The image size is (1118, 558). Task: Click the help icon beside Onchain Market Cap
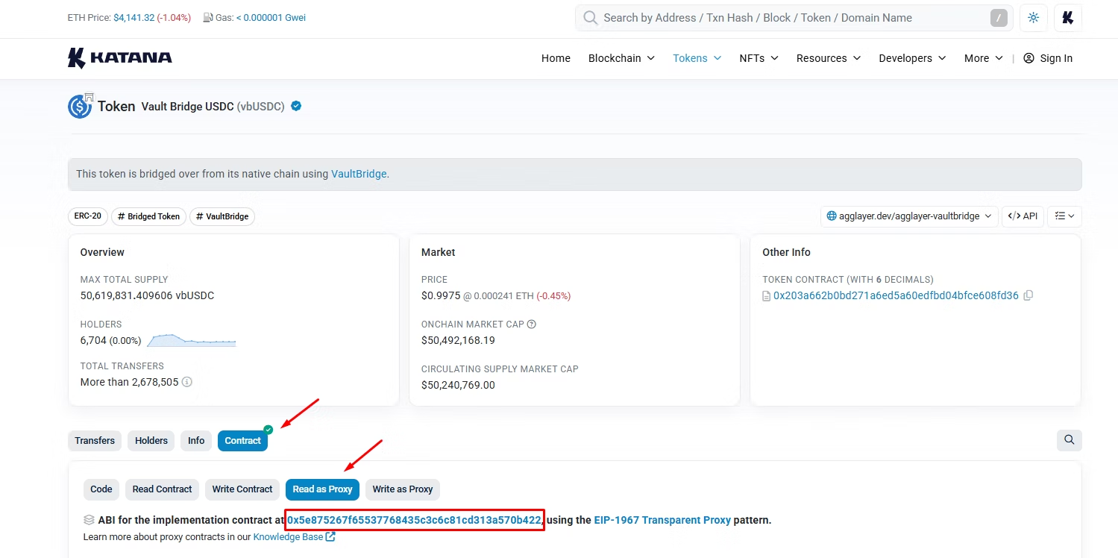coord(532,325)
